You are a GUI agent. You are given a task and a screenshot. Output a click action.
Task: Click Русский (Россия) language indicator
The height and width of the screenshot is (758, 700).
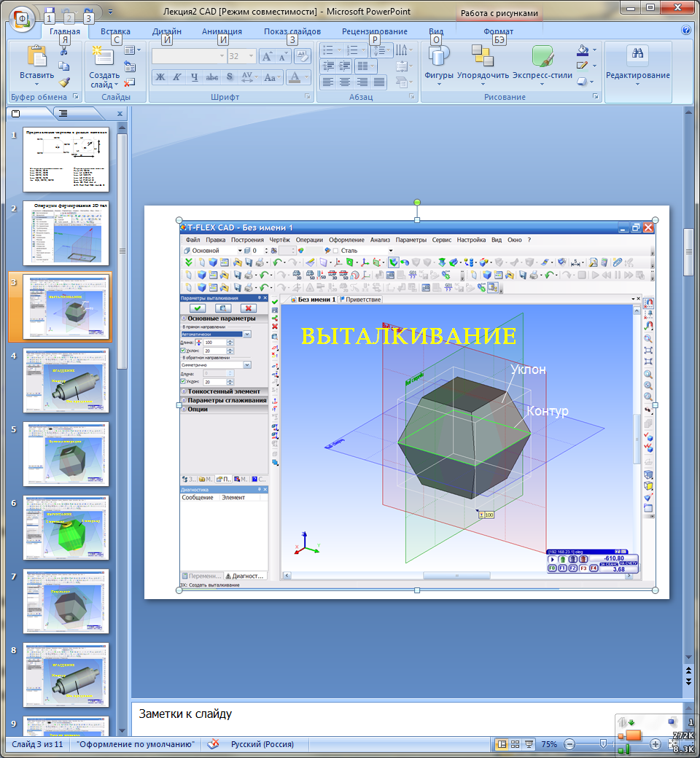point(262,744)
